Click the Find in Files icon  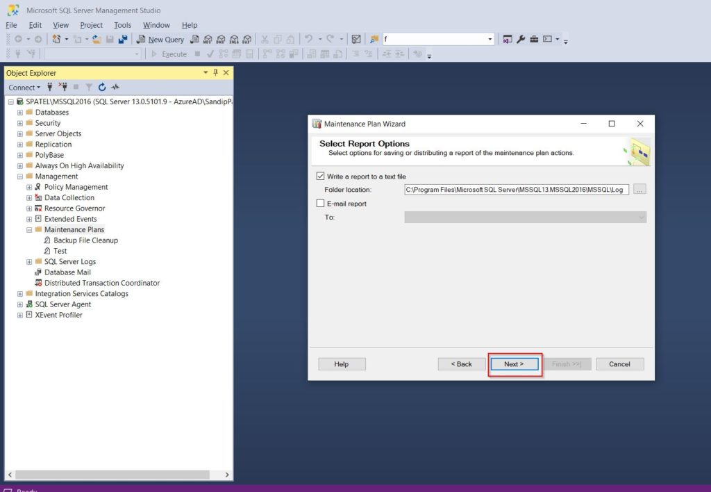(374, 40)
